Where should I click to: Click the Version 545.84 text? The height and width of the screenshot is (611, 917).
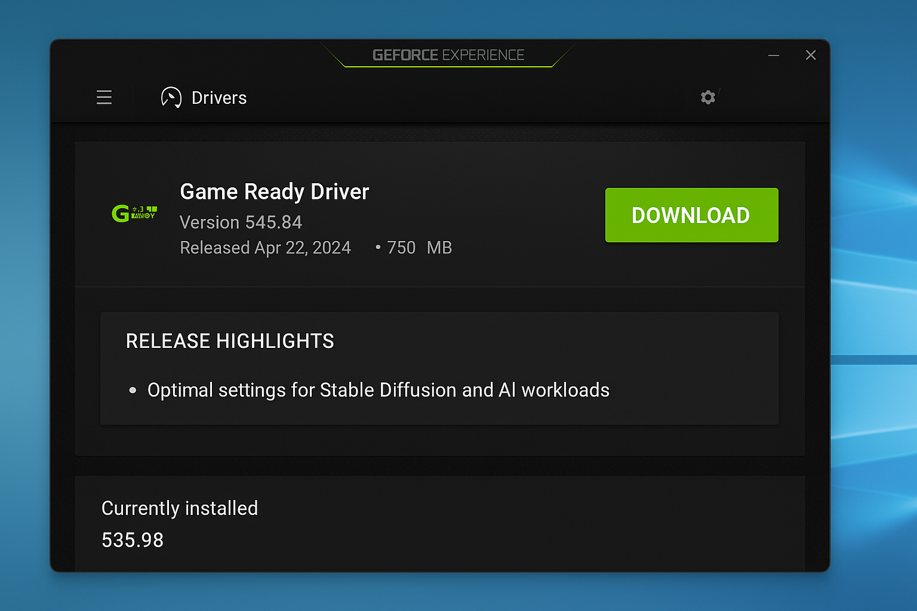click(x=241, y=223)
